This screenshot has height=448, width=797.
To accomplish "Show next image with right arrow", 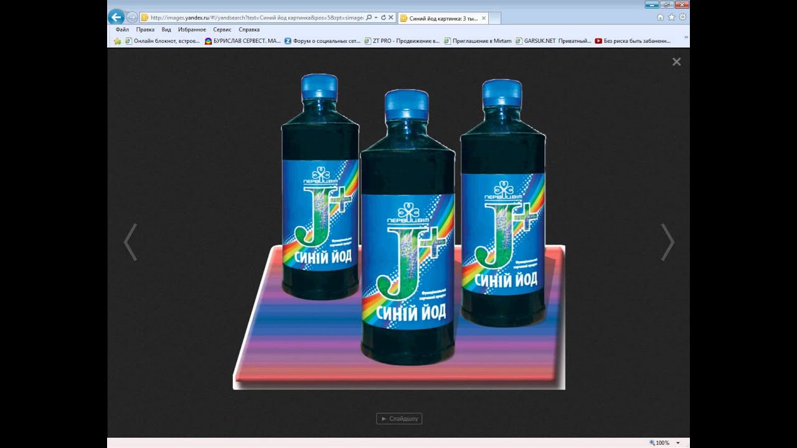I will point(667,242).
